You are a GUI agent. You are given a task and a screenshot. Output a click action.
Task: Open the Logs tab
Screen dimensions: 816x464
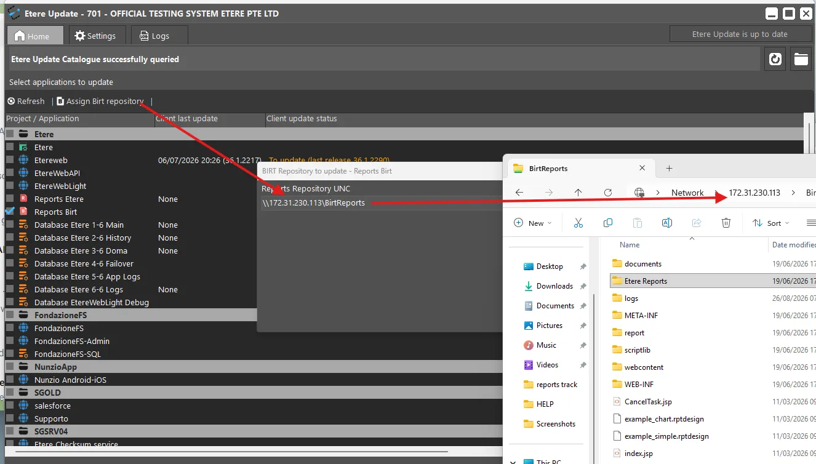159,36
